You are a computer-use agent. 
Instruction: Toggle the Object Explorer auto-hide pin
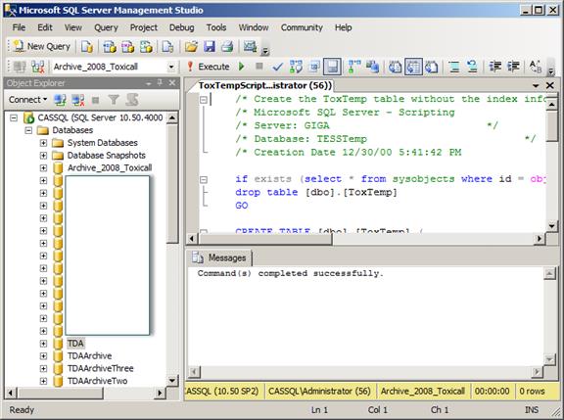160,83
